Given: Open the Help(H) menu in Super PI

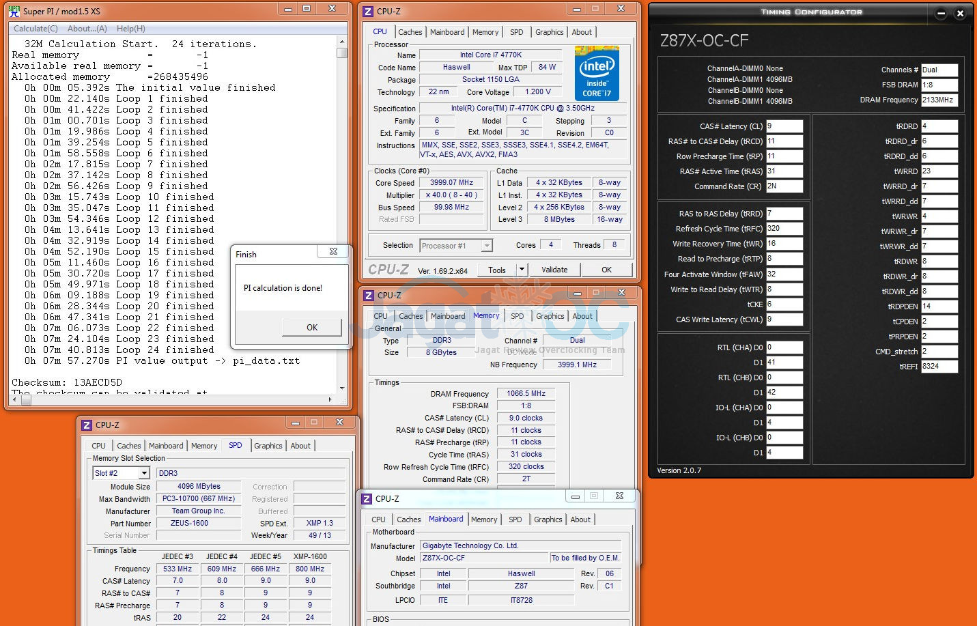Looking at the screenshot, I should point(130,29).
